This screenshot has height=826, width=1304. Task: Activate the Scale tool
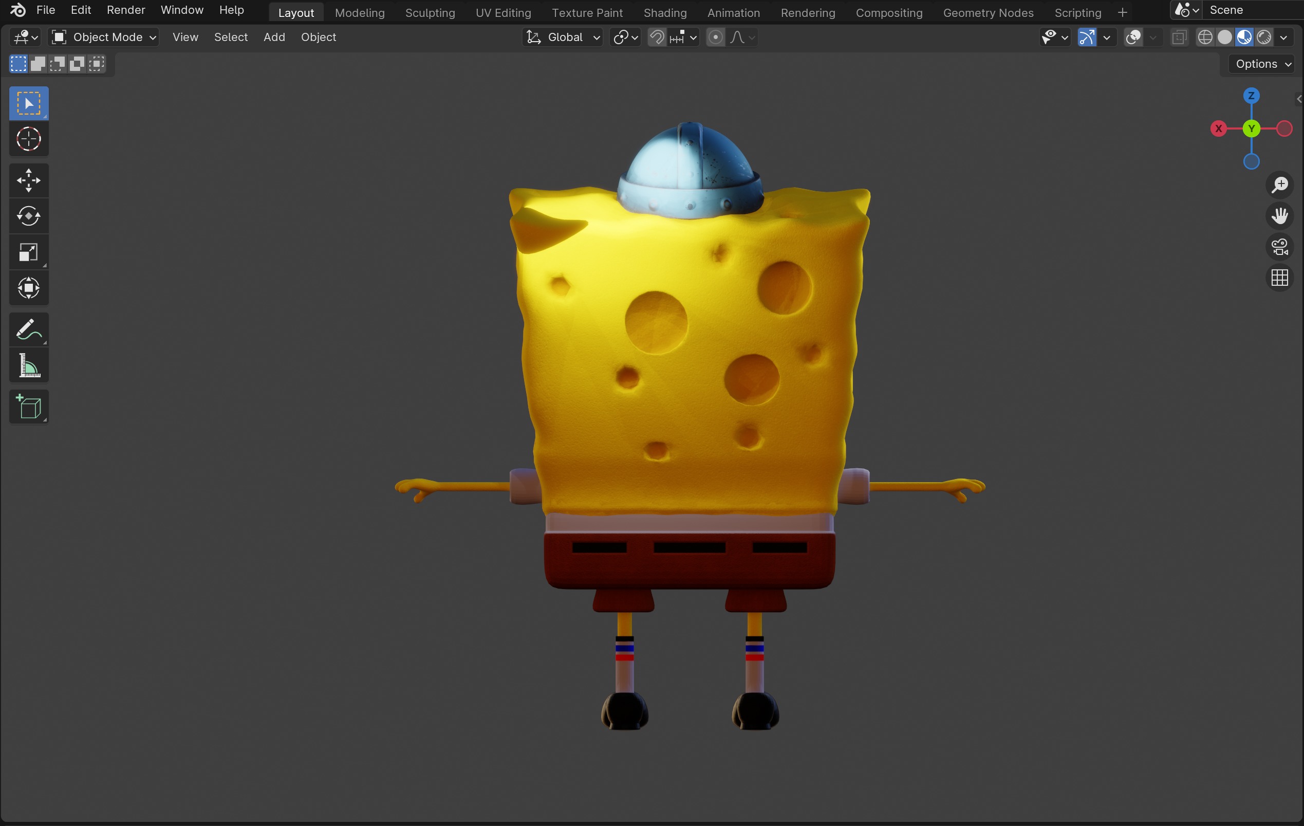[x=29, y=252]
